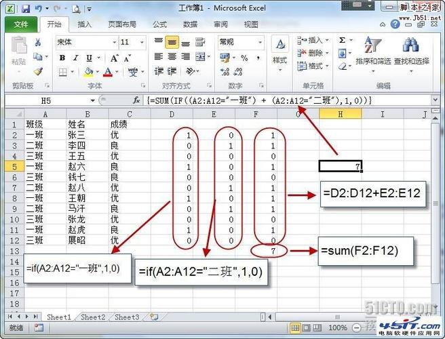Click the increase indent icon
This screenshot has width=445, height=339.
[x=172, y=71]
